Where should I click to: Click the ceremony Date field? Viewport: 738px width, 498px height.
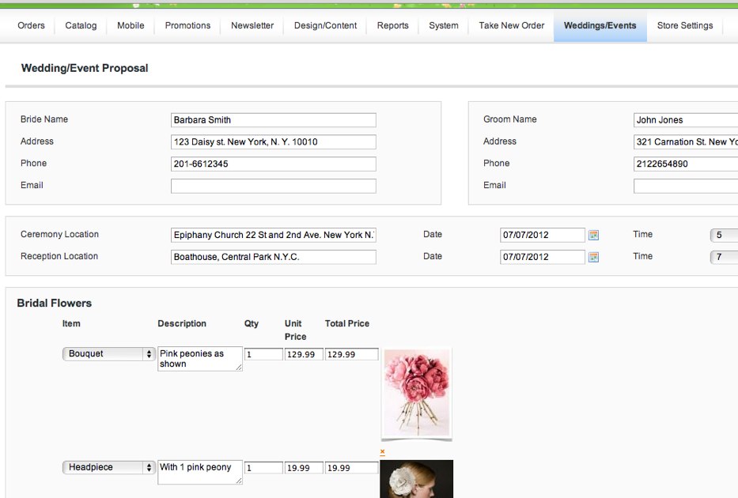(542, 235)
